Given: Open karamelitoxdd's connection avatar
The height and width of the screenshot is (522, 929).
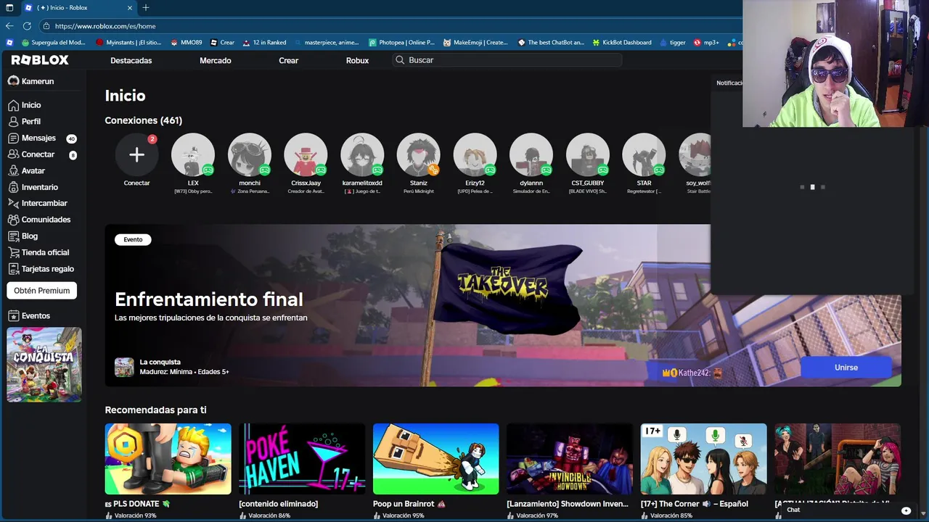Looking at the screenshot, I should (x=362, y=154).
